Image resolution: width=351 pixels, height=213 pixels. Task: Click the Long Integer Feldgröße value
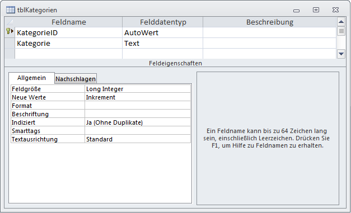coord(138,89)
